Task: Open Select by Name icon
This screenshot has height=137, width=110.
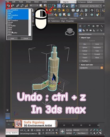Action: click(45, 6)
